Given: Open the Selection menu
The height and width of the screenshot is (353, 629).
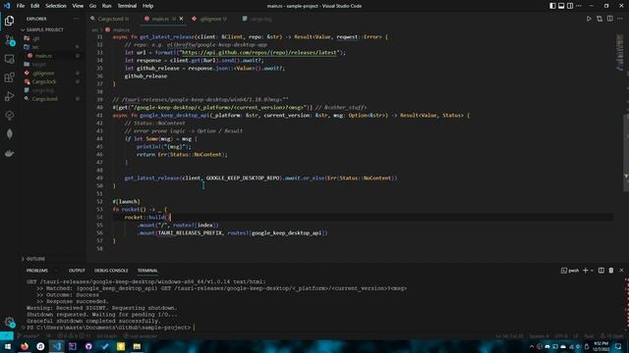Looking at the screenshot, I should 56,6.
